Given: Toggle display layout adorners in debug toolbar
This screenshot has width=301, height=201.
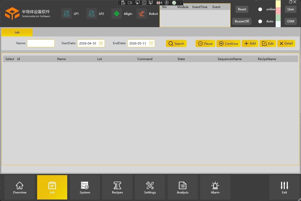Looking at the screenshot, I should [x=144, y=3].
